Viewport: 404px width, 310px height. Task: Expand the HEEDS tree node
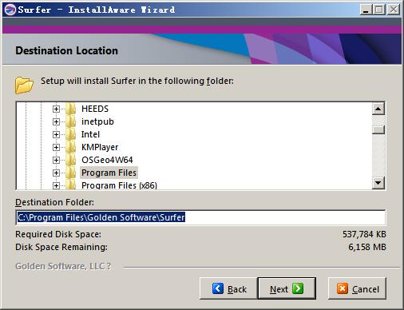[56, 109]
